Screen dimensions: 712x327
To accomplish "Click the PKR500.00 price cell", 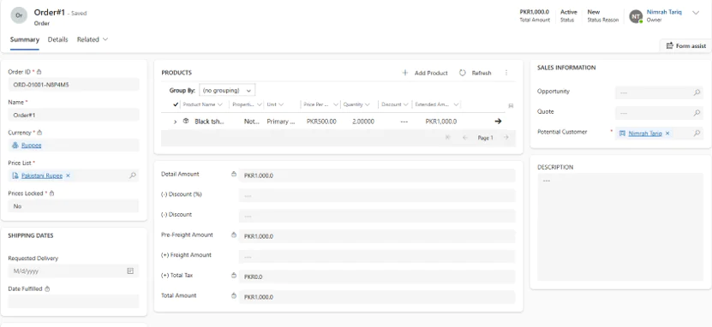I will [321, 122].
